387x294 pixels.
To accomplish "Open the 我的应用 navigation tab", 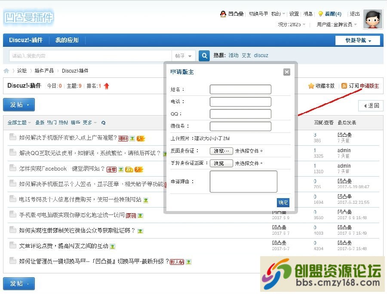I will coord(67,40).
